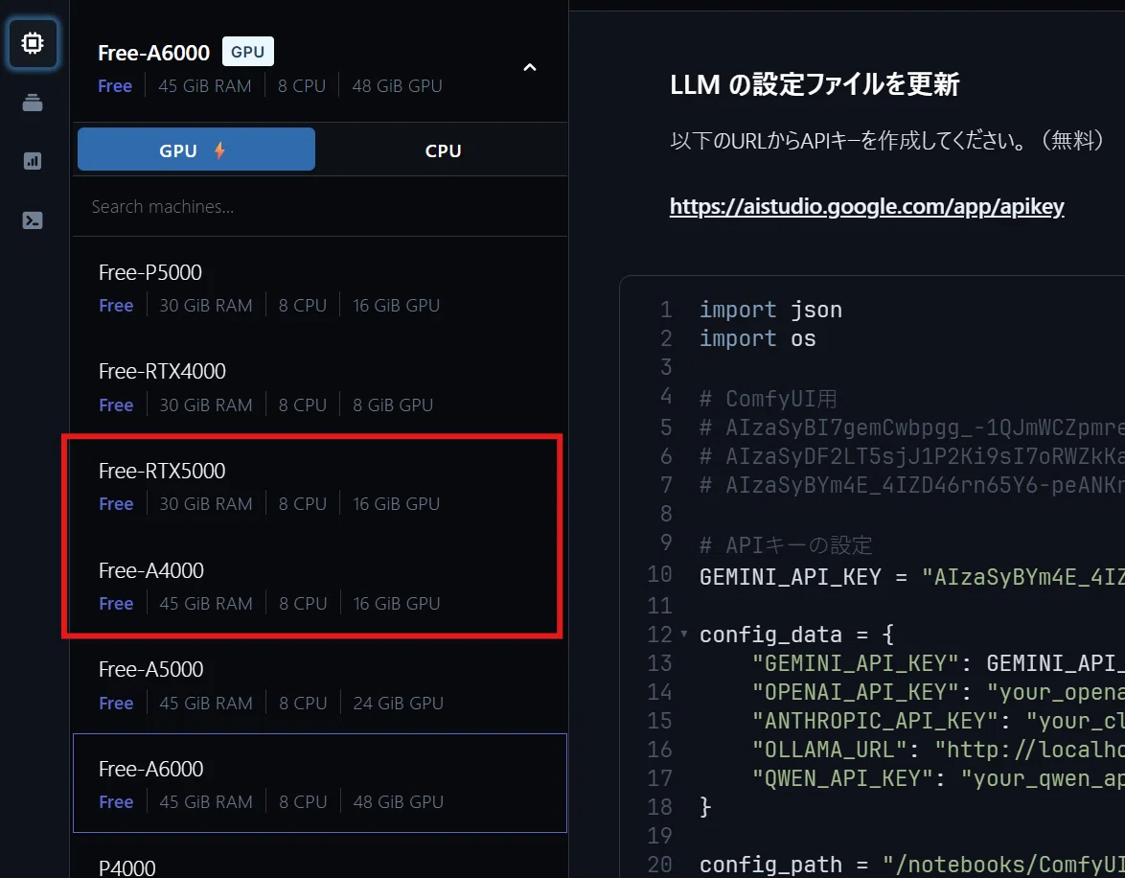Click the GEMINI_API_KEY assignment on line 10
Image resolution: width=1125 pixels, height=878 pixels.
pyautogui.click(x=912, y=576)
